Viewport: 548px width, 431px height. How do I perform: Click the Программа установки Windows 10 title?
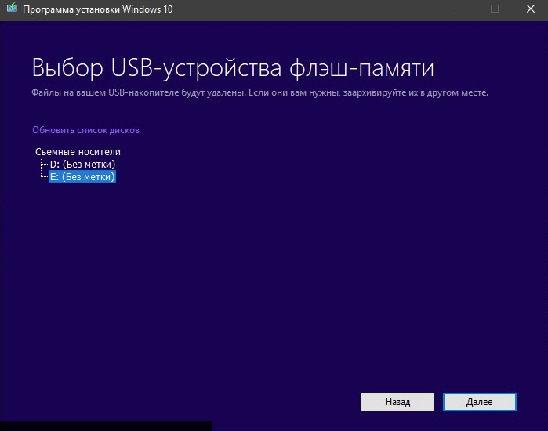(98, 9)
